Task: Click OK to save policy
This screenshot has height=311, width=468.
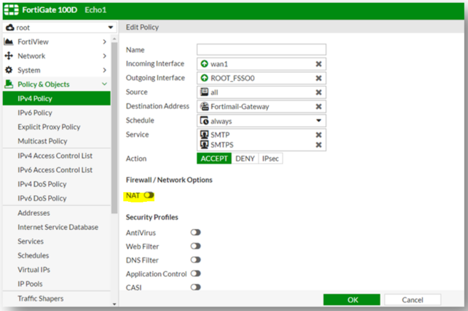Action: 352,299
